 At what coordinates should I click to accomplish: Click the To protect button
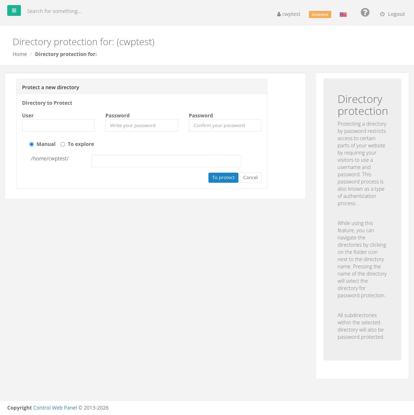point(223,178)
